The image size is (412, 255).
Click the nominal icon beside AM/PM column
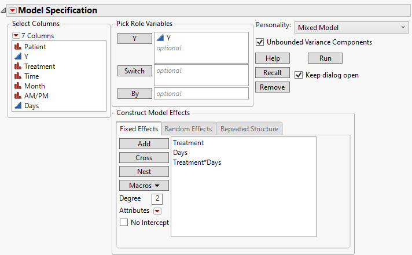point(18,96)
